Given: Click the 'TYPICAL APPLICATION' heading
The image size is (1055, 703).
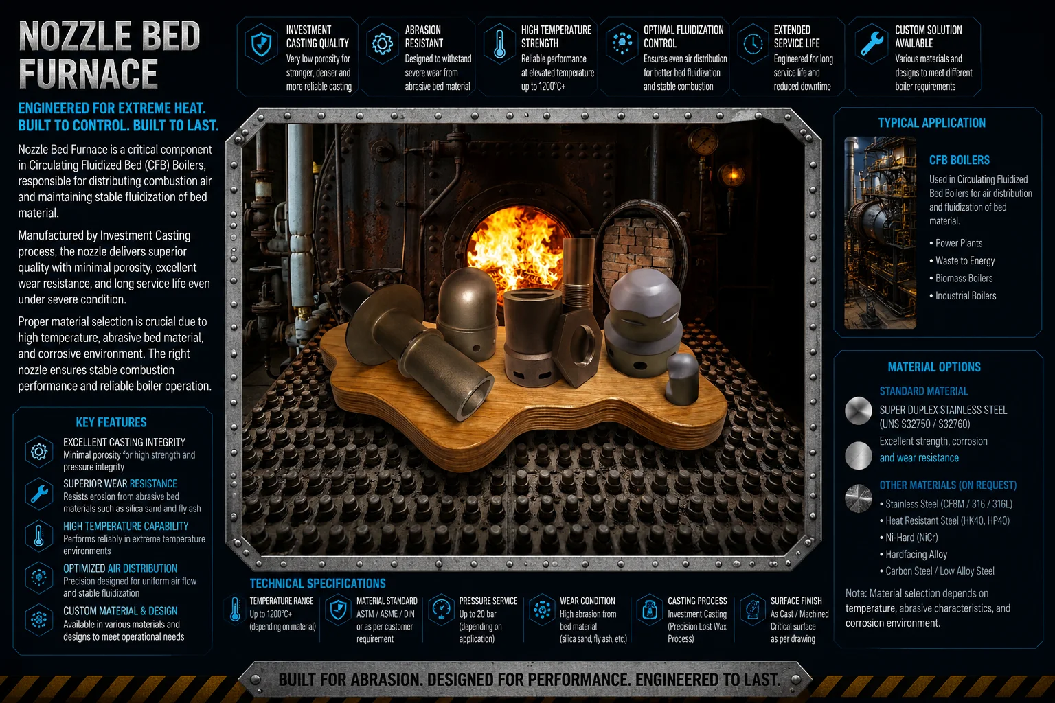Looking at the screenshot, I should click(931, 123).
